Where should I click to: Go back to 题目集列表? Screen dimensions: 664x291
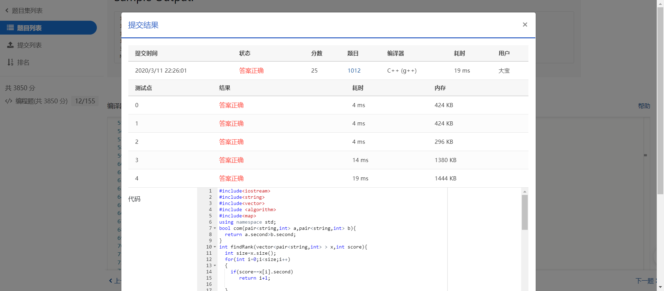pos(27,11)
